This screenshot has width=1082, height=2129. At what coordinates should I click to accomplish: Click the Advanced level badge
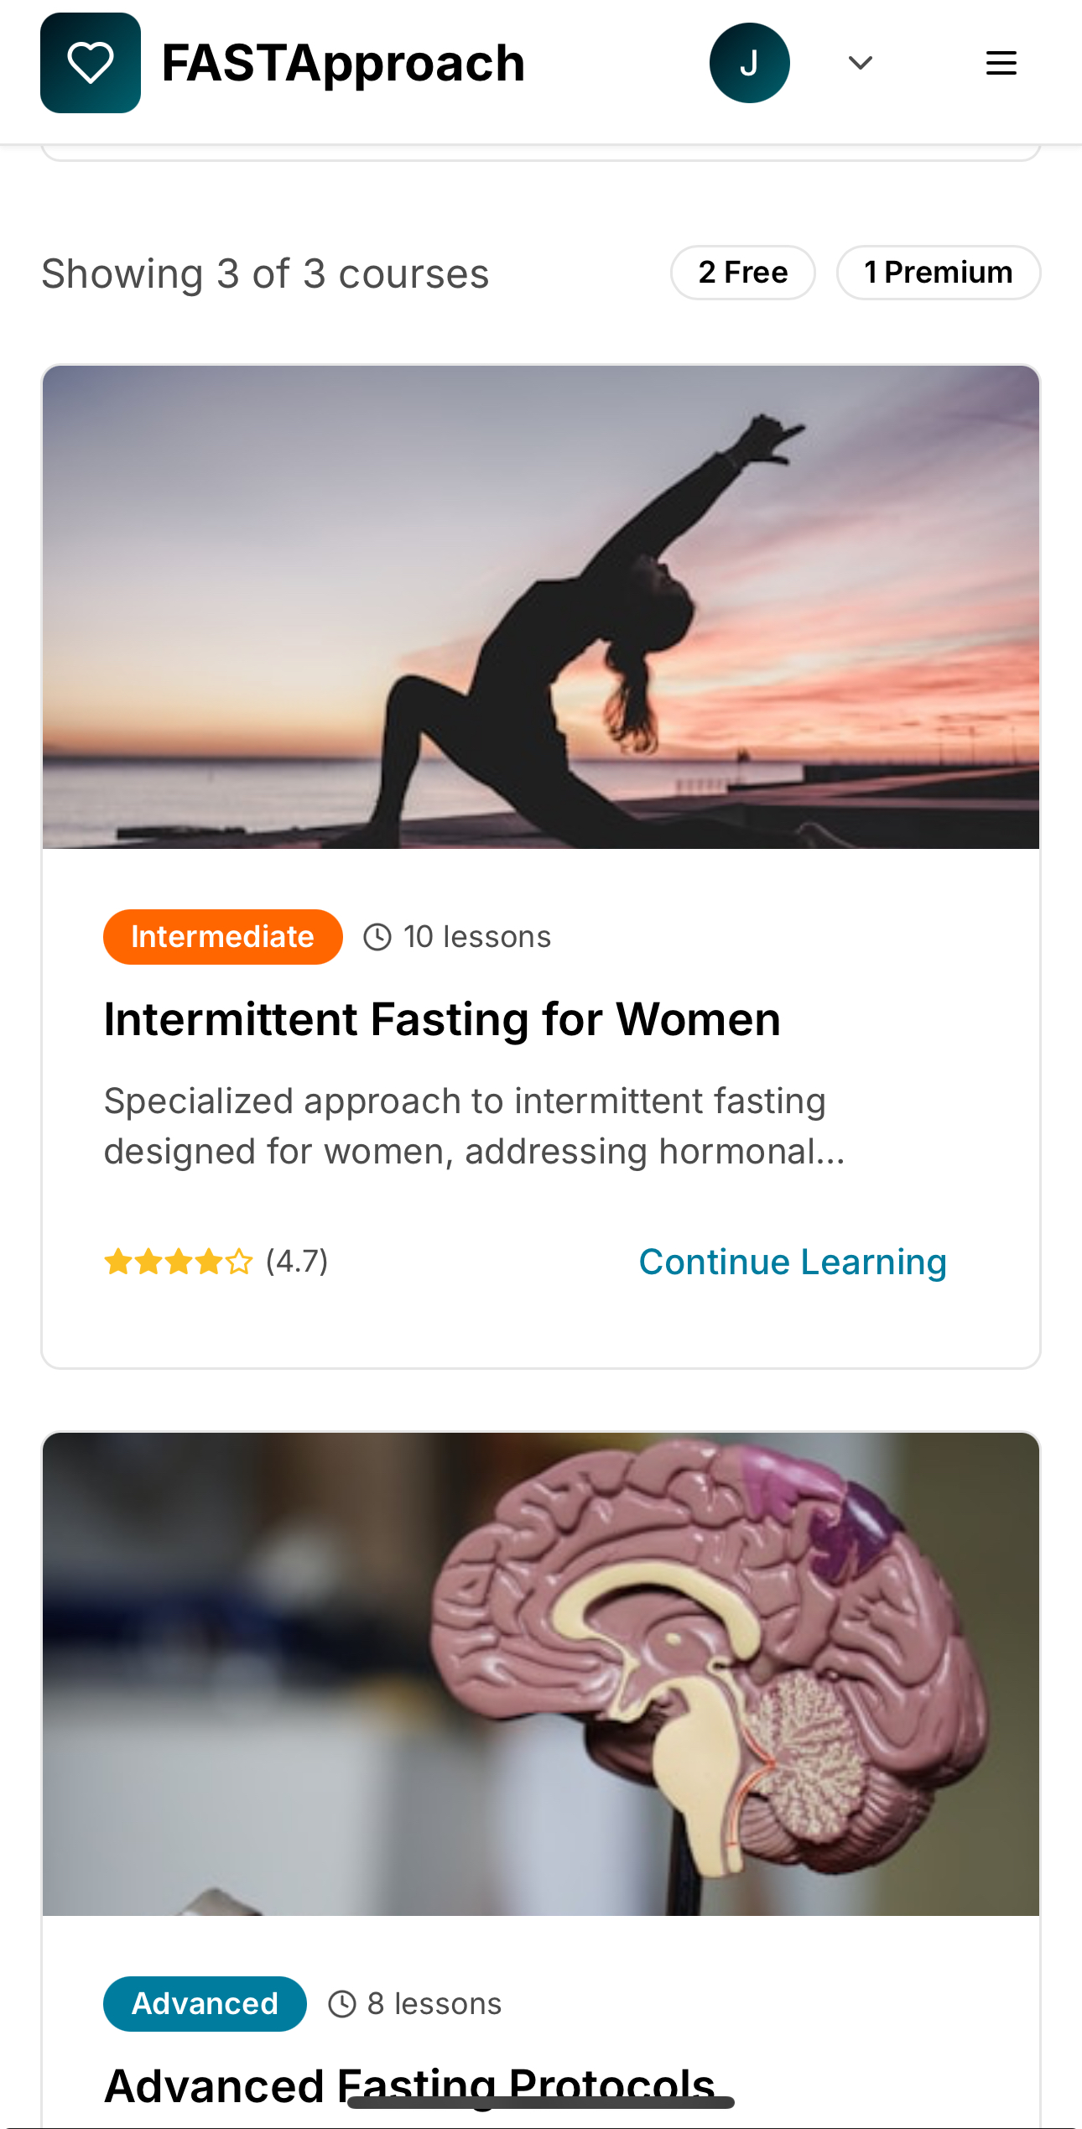205,2004
